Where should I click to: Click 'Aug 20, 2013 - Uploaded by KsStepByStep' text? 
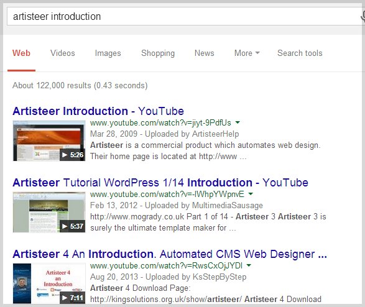(x=168, y=277)
